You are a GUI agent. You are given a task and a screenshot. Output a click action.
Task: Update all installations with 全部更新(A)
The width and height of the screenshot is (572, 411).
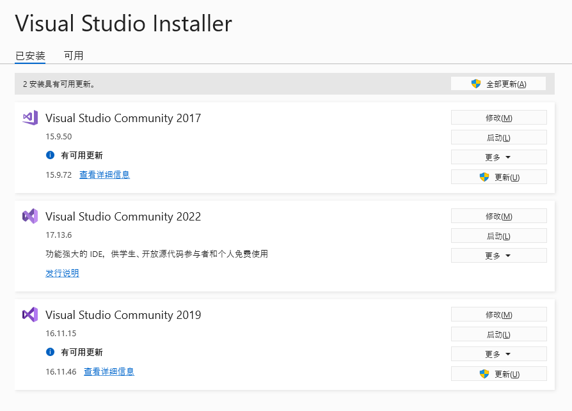point(498,84)
